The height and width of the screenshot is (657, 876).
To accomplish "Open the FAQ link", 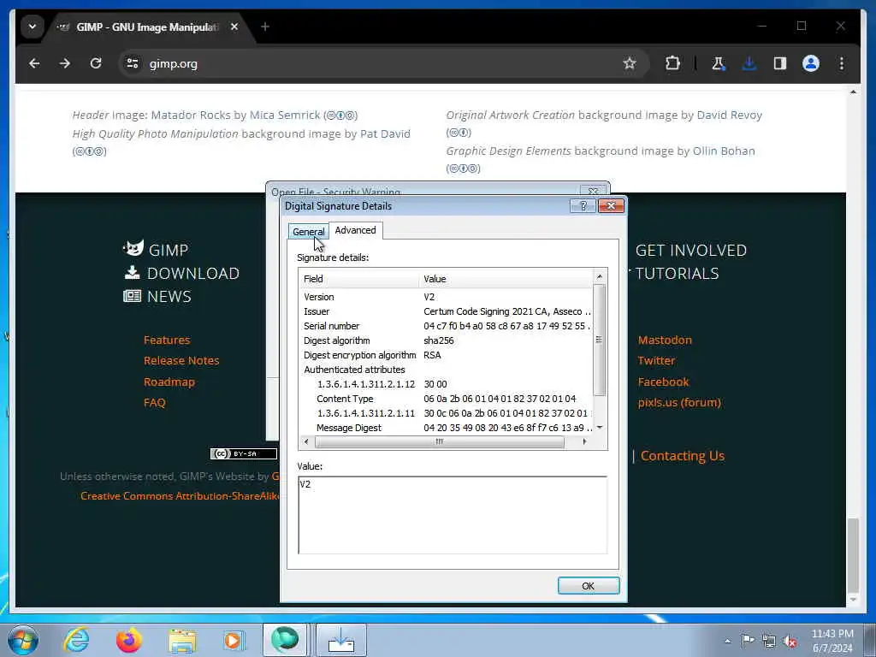I will click(154, 402).
